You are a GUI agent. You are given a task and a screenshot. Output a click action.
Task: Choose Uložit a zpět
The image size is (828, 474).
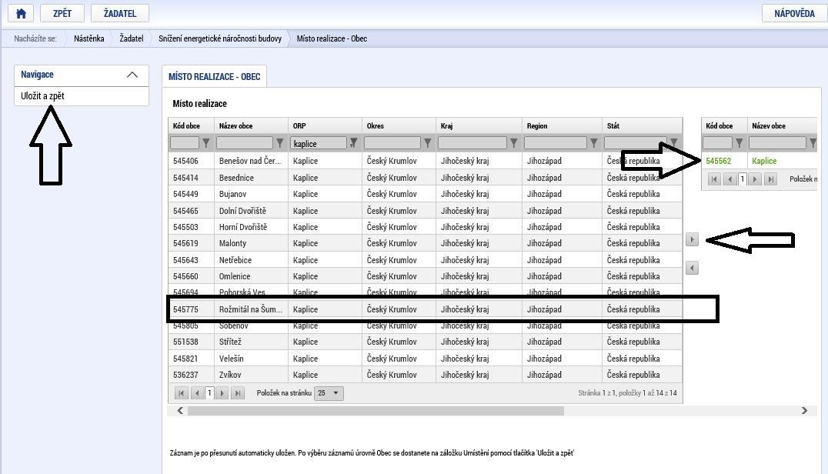(x=43, y=96)
